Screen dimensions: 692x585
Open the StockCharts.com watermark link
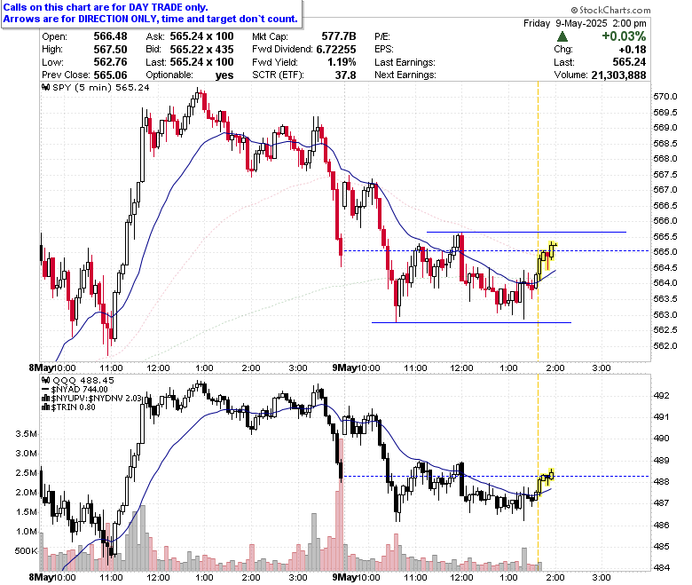click(x=610, y=10)
